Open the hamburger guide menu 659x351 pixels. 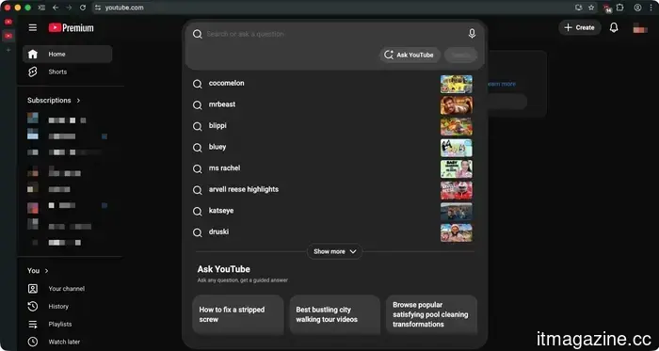[33, 27]
